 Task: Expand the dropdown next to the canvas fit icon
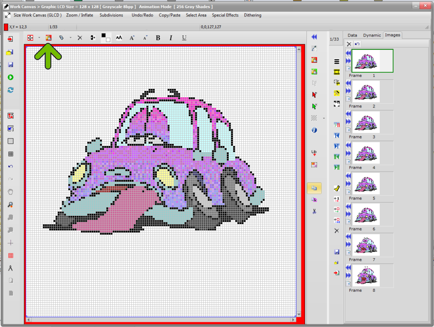click(x=39, y=37)
